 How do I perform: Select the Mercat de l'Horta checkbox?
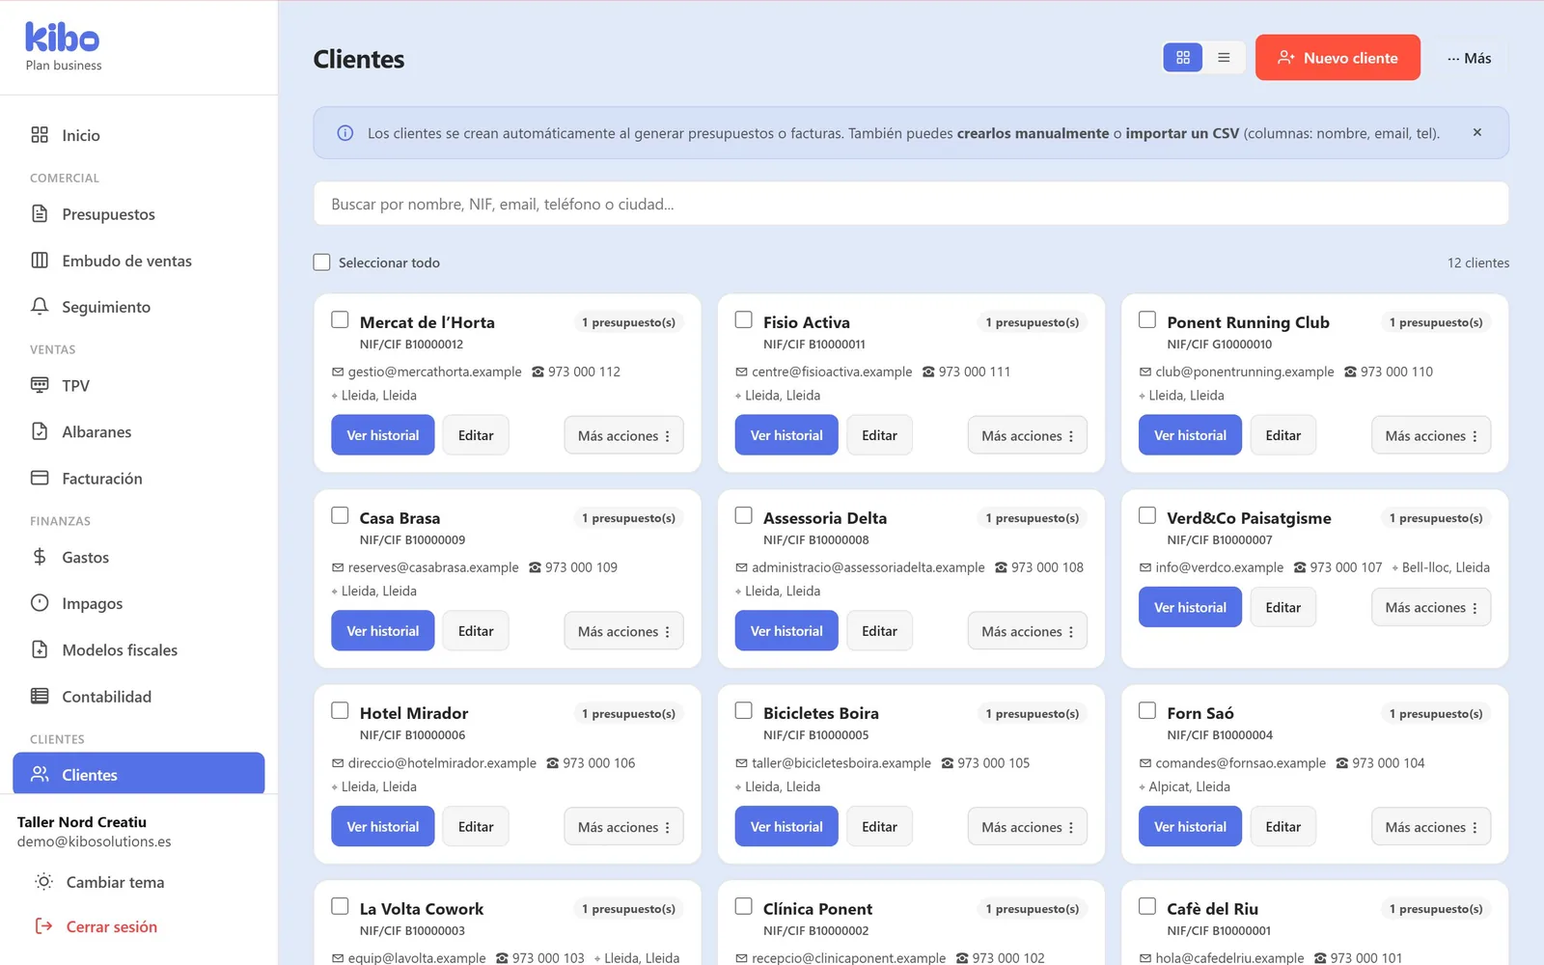340,319
